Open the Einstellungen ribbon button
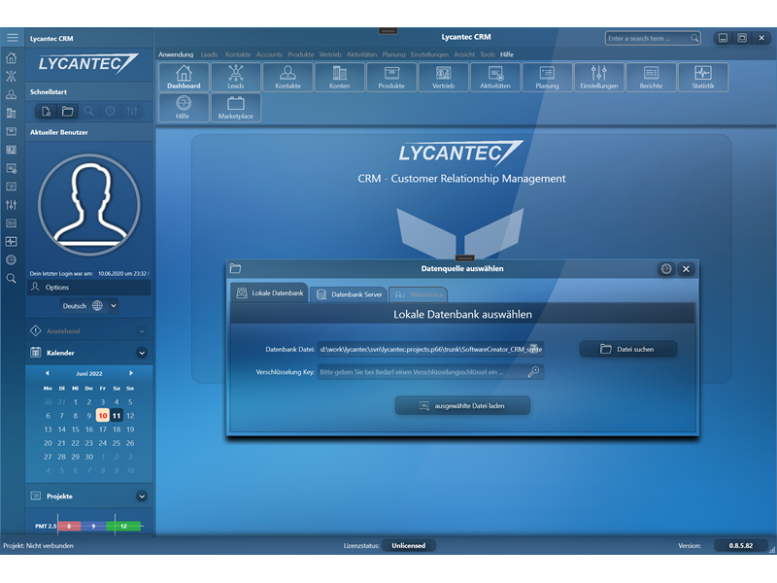The height and width of the screenshot is (583, 777). click(x=599, y=78)
